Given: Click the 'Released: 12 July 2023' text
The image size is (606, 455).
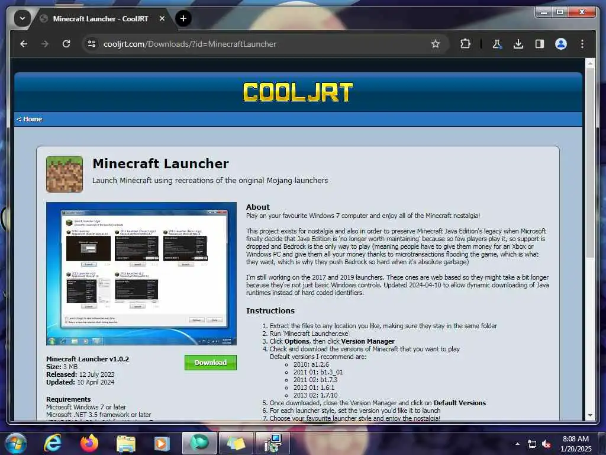Looking at the screenshot, I should 80,374.
